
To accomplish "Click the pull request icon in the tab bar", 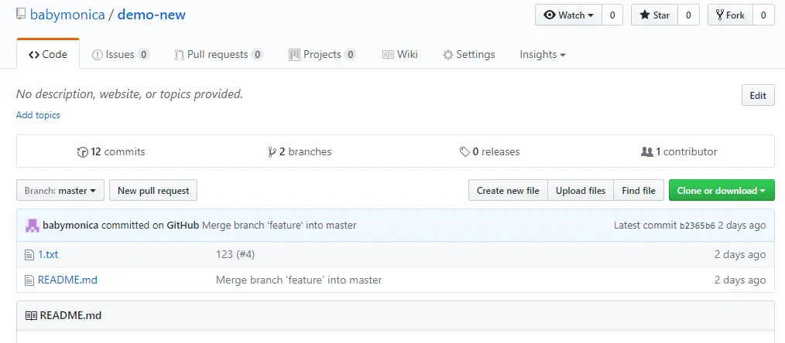I will pos(180,54).
